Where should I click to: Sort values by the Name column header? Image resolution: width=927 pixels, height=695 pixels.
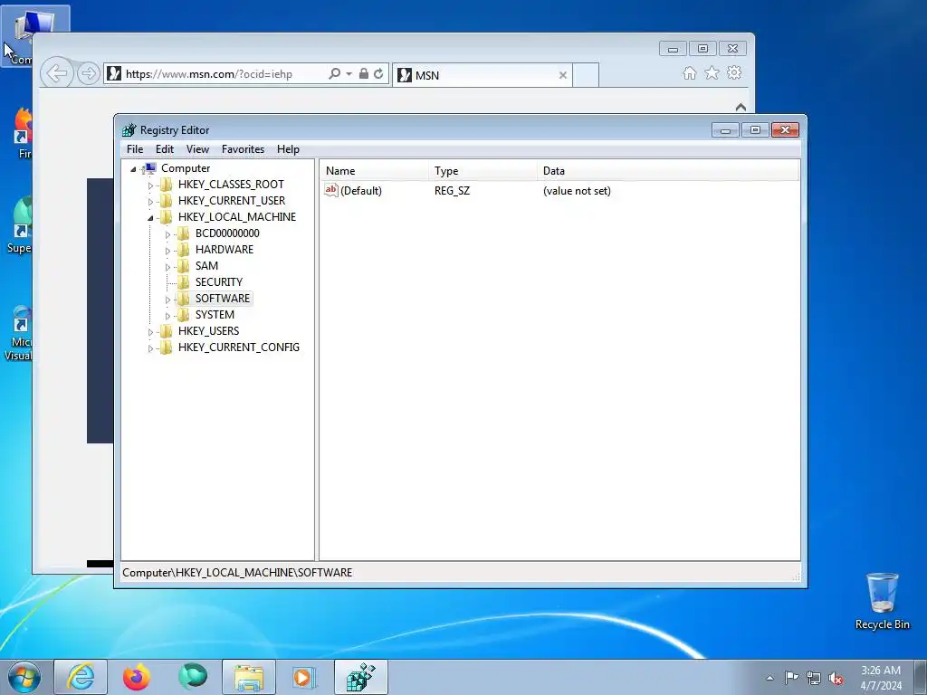(x=375, y=171)
